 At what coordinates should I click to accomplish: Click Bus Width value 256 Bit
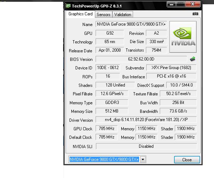[x=178, y=103]
